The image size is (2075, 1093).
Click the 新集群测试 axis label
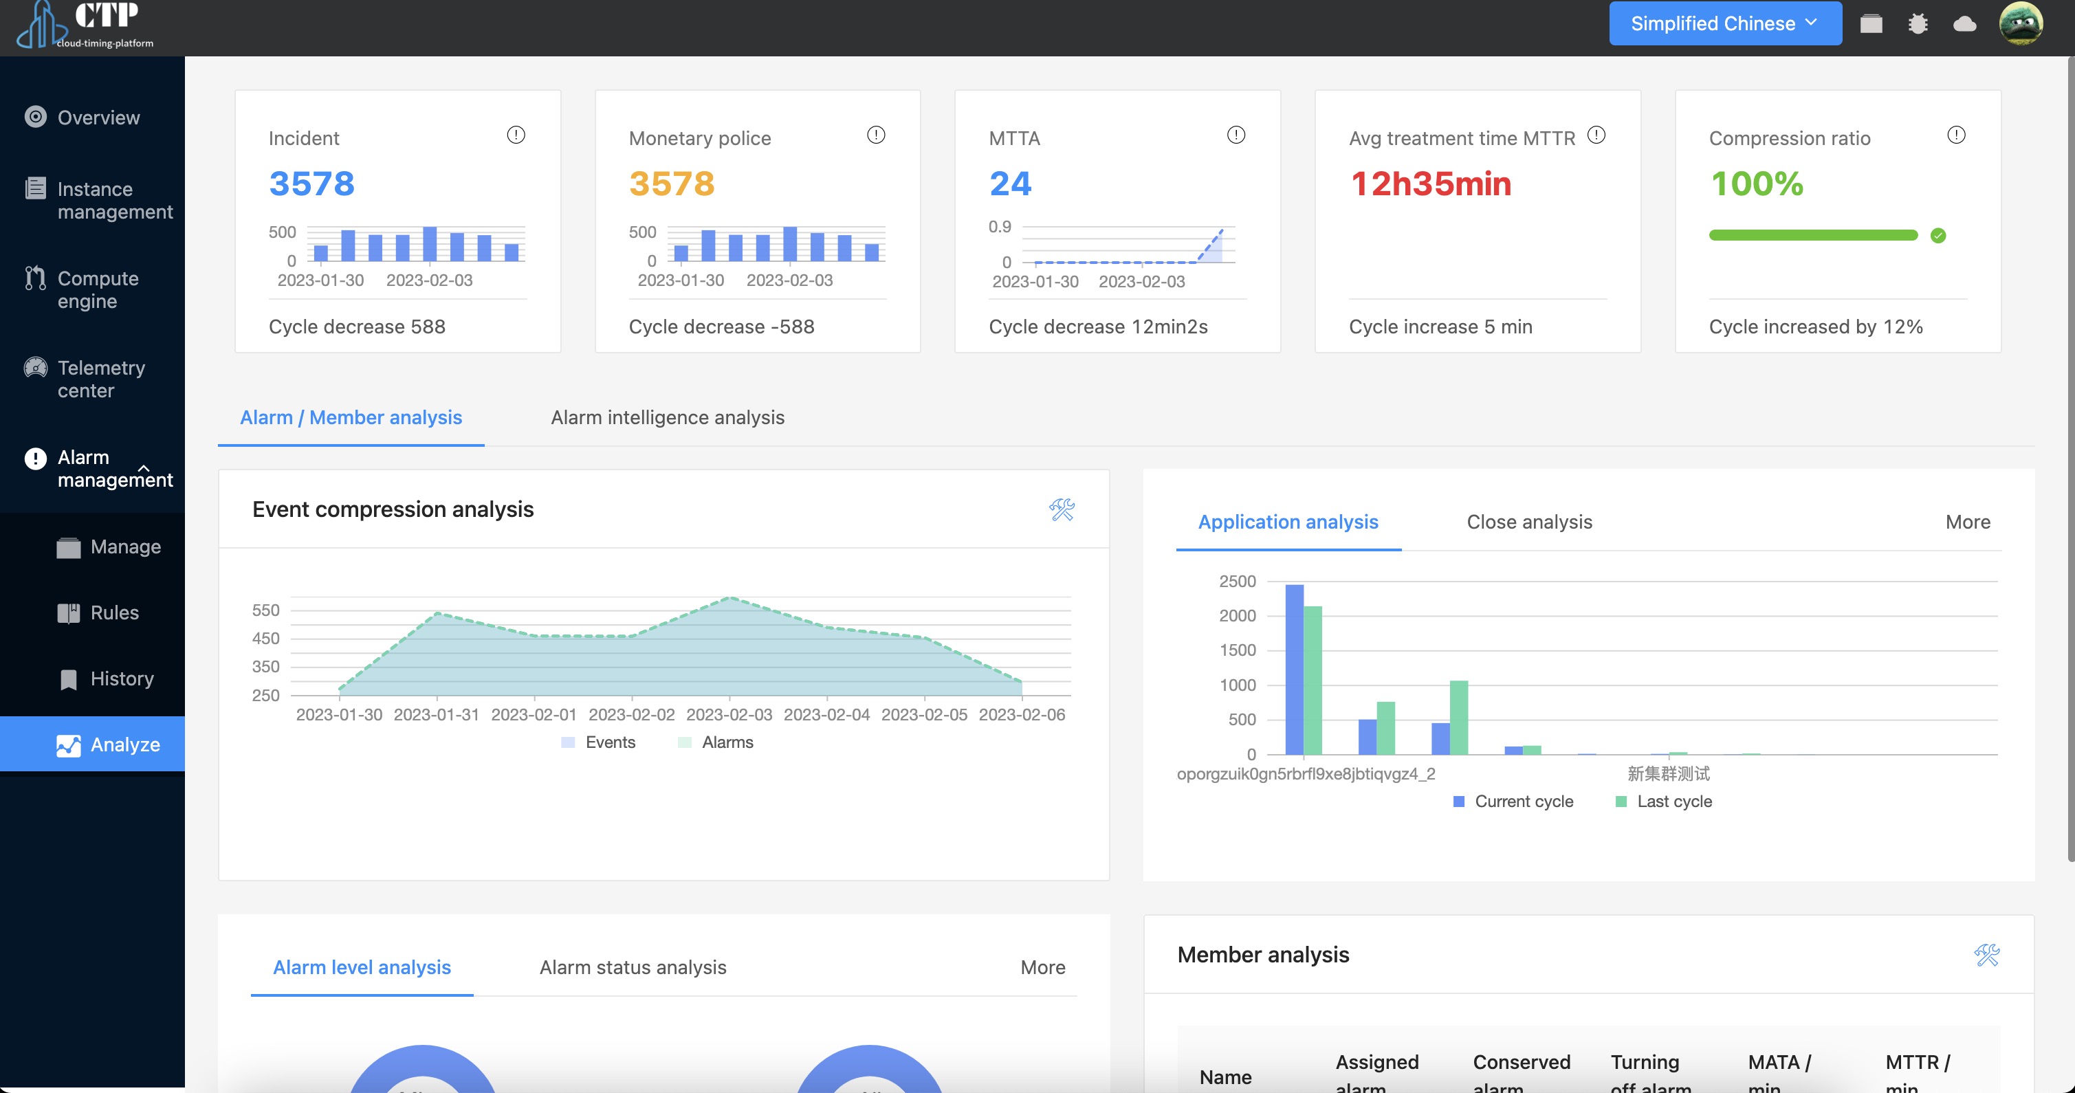1668,773
